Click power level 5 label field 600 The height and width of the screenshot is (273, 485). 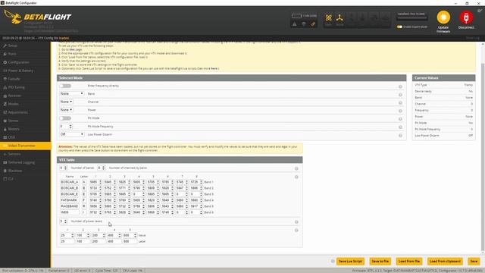click(x=130, y=241)
